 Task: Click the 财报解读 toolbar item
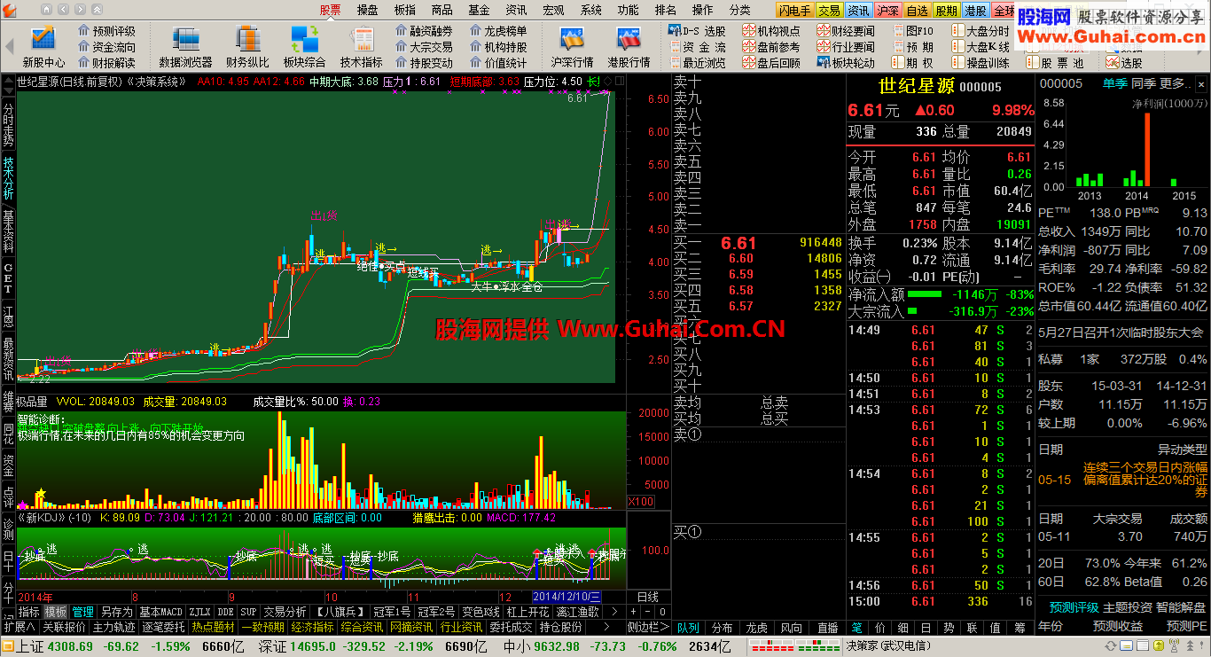pos(107,63)
